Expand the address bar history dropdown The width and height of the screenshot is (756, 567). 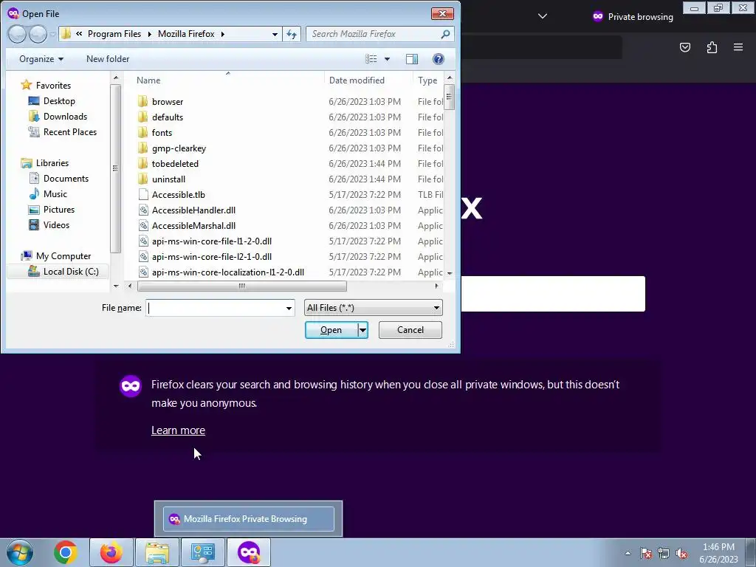(275, 34)
